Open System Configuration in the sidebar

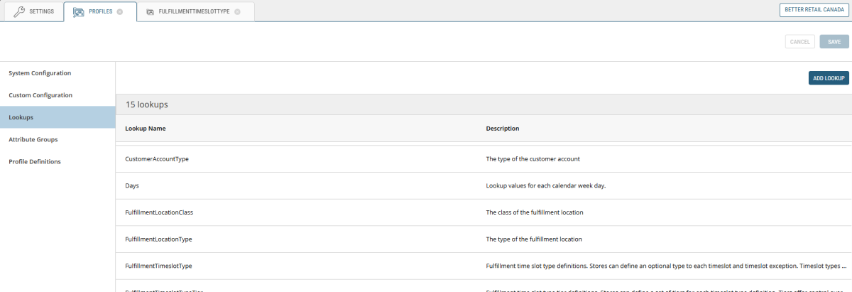40,73
